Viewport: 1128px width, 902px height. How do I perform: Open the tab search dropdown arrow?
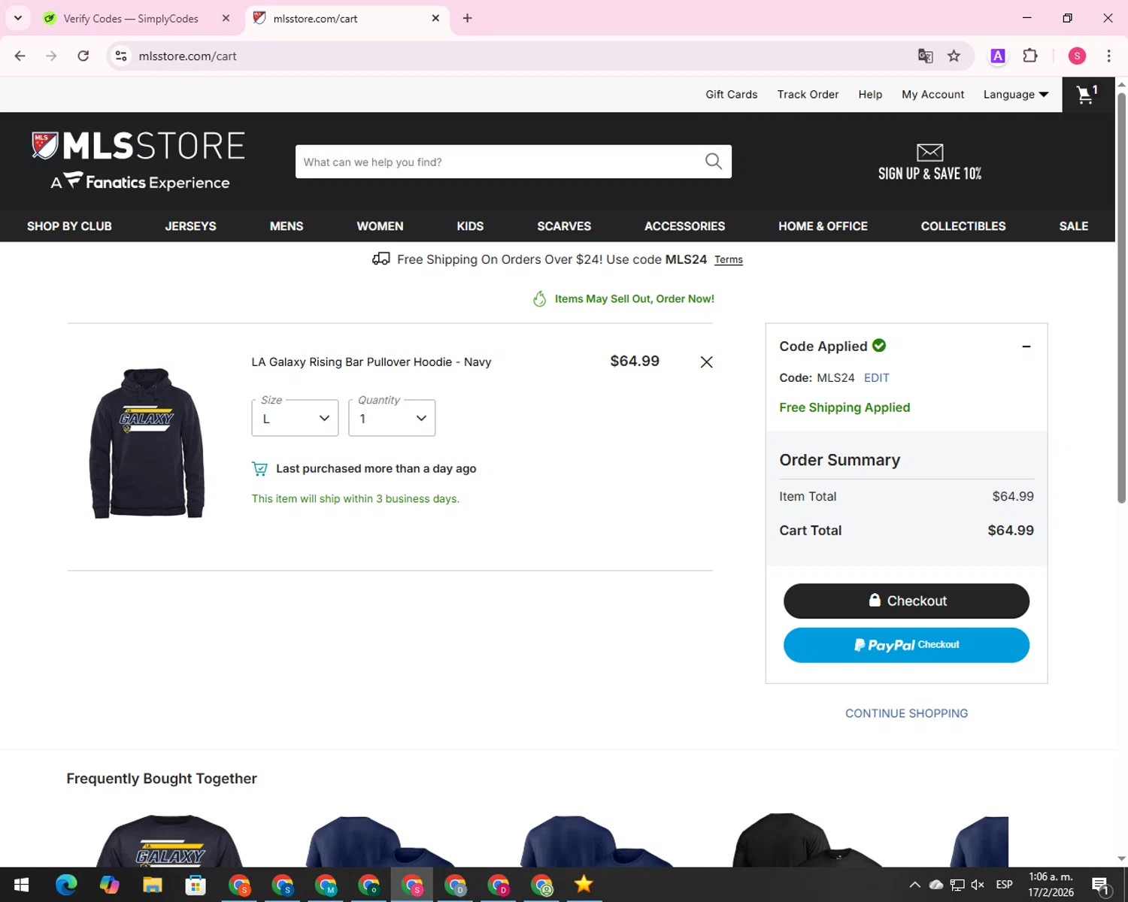click(17, 18)
